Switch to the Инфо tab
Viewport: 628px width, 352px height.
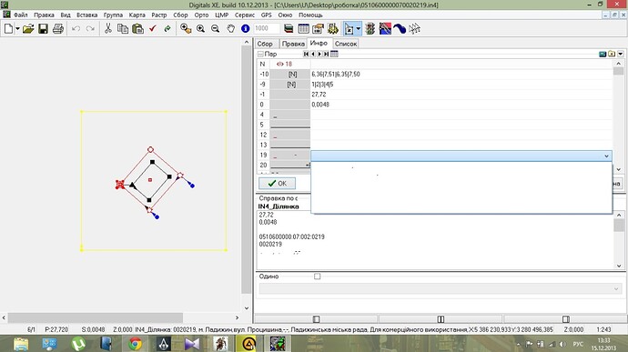[x=319, y=43]
